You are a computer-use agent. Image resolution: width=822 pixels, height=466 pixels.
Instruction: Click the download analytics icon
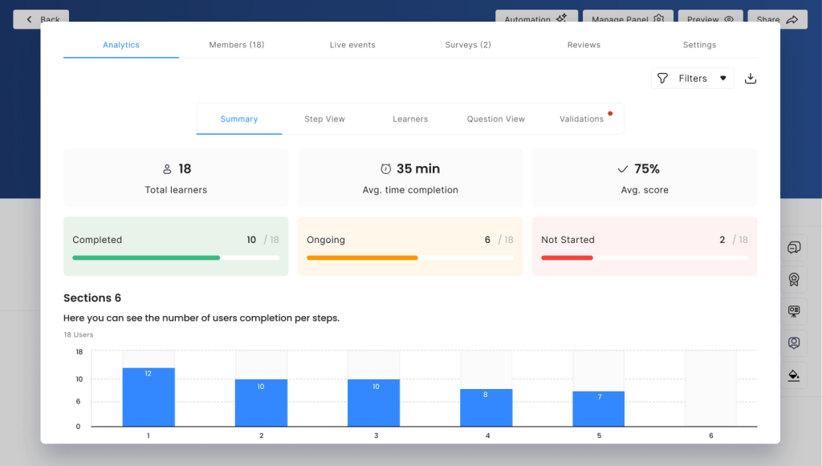751,79
